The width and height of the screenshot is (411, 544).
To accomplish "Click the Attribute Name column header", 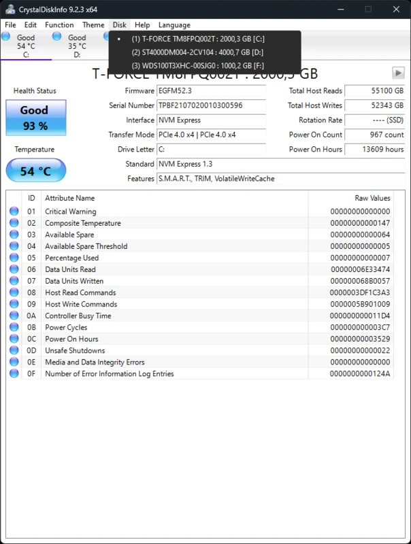I will point(175,198).
